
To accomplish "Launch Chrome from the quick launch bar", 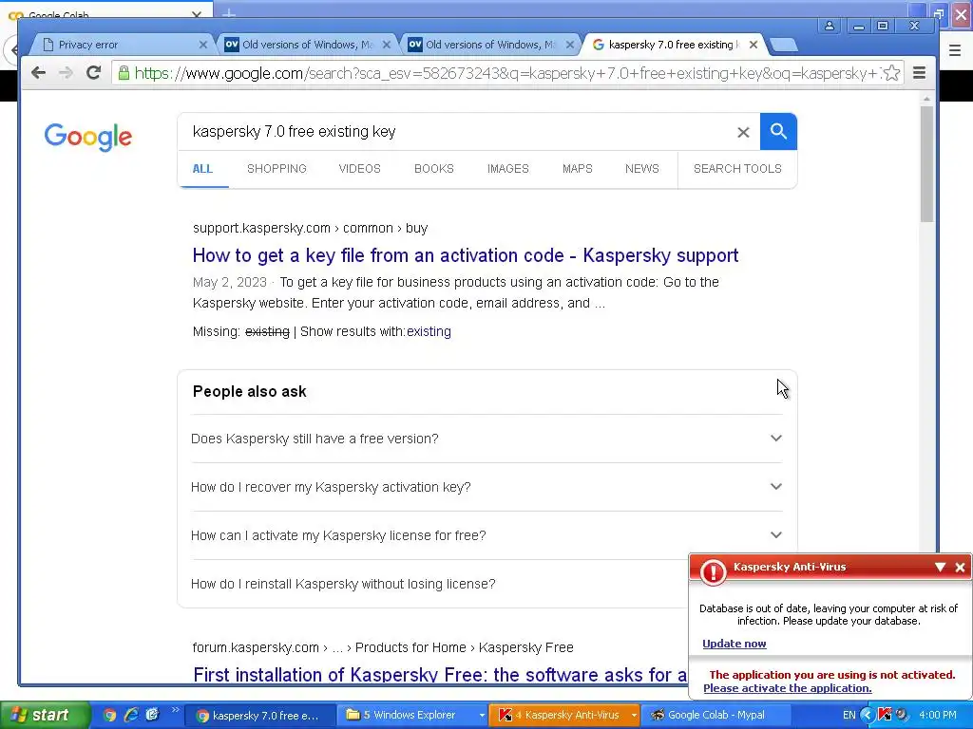I will coord(110,716).
